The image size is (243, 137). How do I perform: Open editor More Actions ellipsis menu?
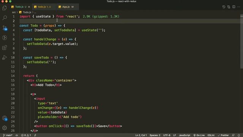pos(239,7)
